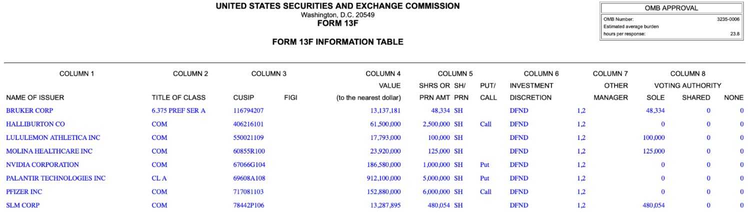
Task: Click the 6.375 PREF SER A class title
Action: click(178, 110)
